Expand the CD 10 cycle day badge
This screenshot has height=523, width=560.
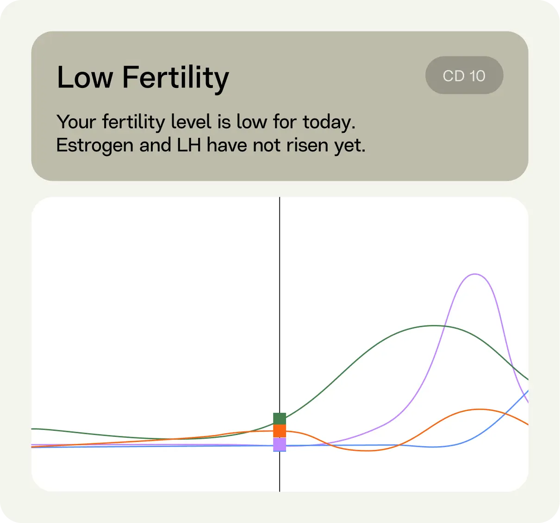coord(464,75)
